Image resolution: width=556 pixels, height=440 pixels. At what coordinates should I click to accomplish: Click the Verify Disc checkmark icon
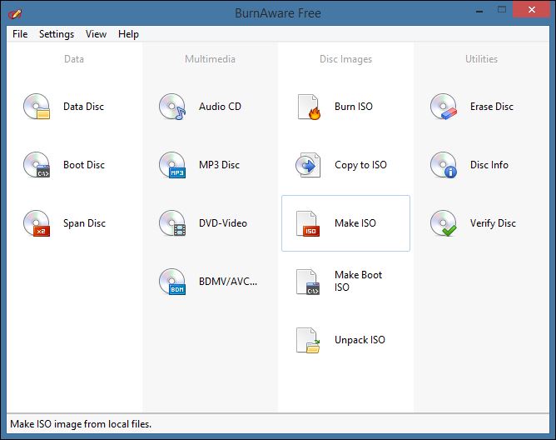pyautogui.click(x=444, y=223)
